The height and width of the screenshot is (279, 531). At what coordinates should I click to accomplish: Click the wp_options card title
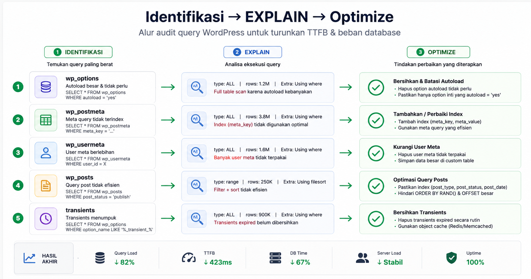(x=82, y=79)
